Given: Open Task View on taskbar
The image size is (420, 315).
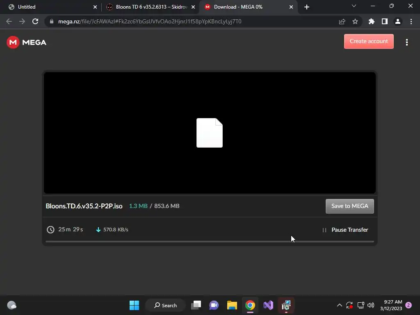Looking at the screenshot, I should point(196,305).
